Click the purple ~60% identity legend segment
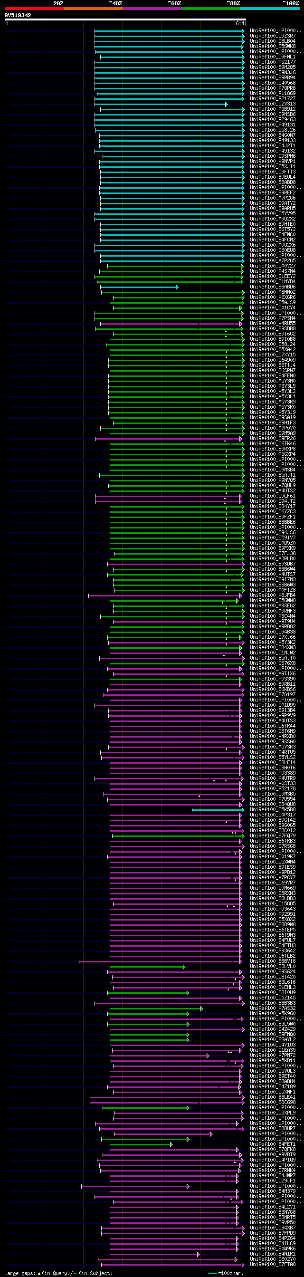 [152, 9]
